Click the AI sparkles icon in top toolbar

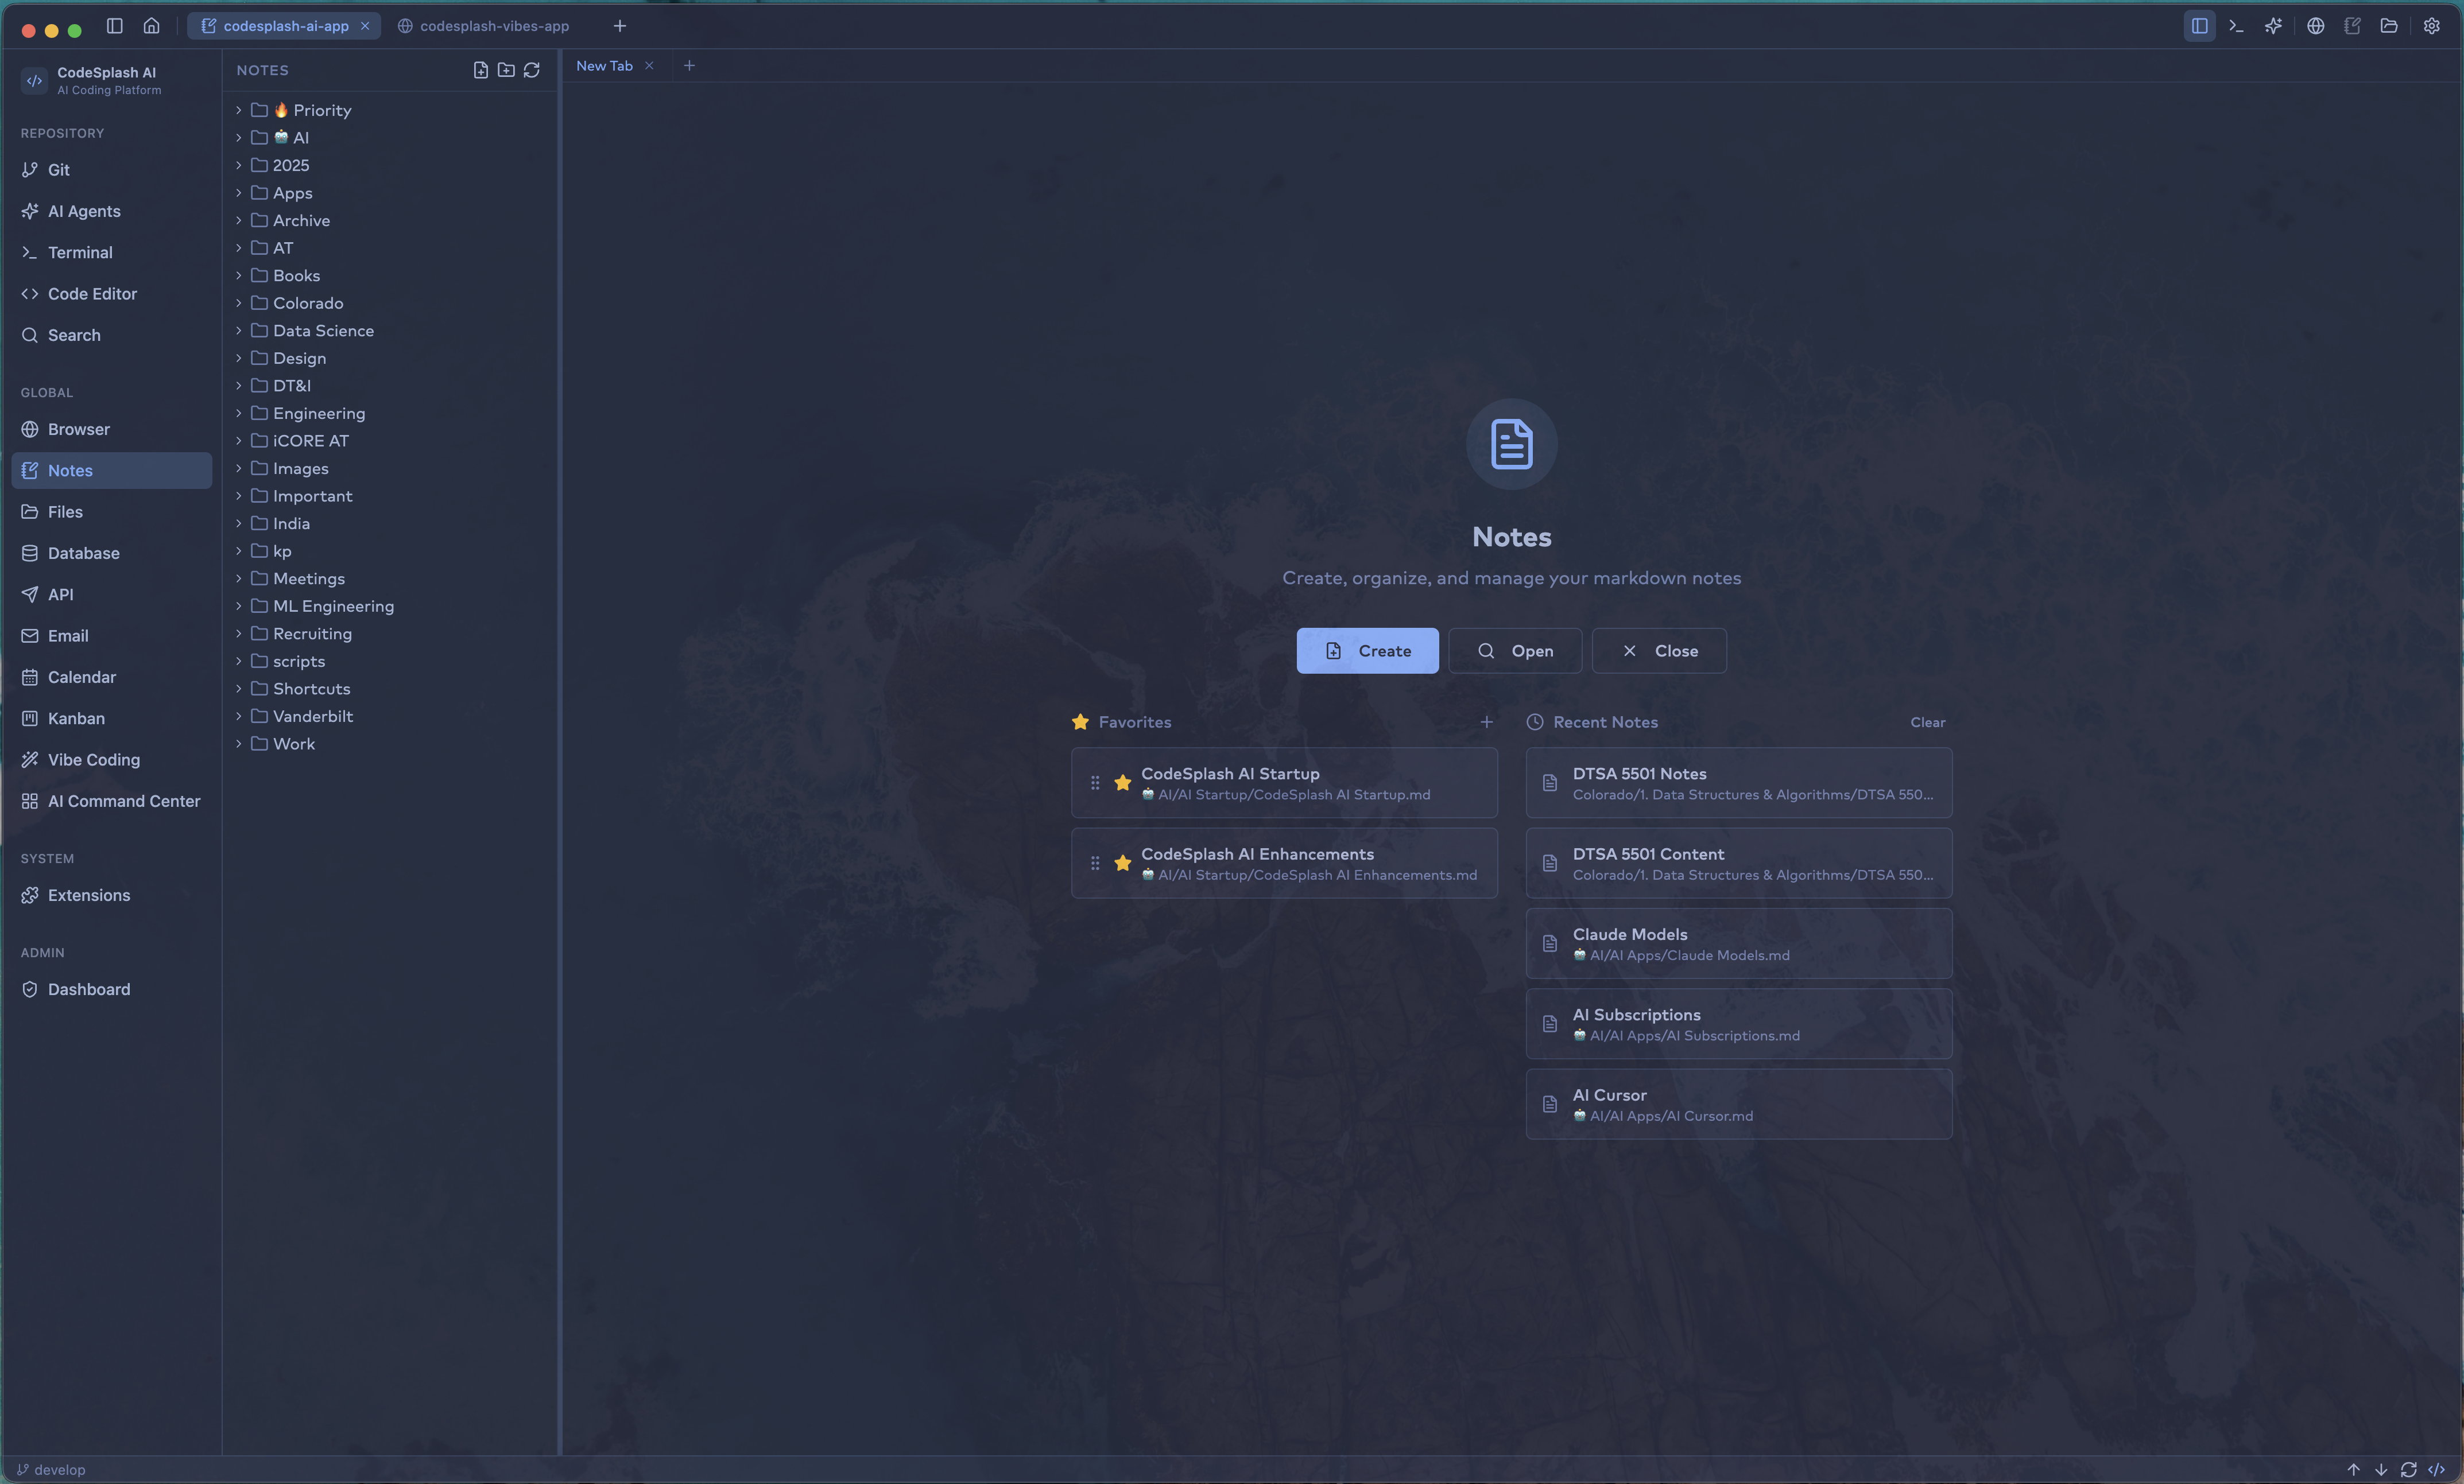pyautogui.click(x=2273, y=26)
